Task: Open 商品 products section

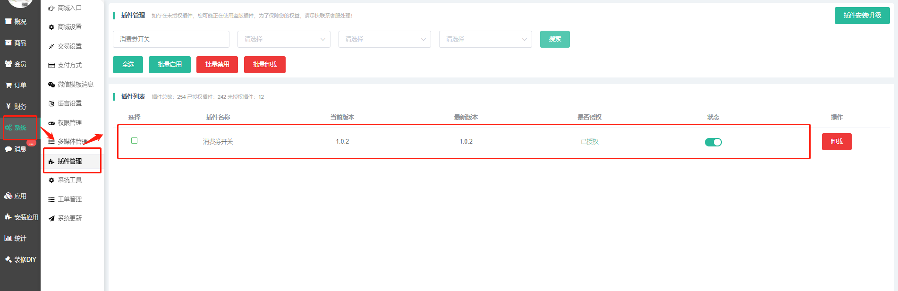Action: (x=20, y=43)
